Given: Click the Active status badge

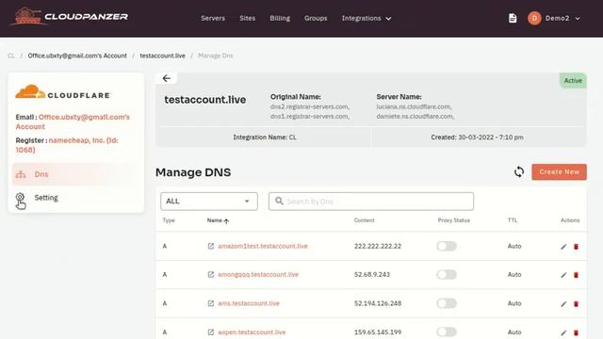Looking at the screenshot, I should click(x=573, y=81).
